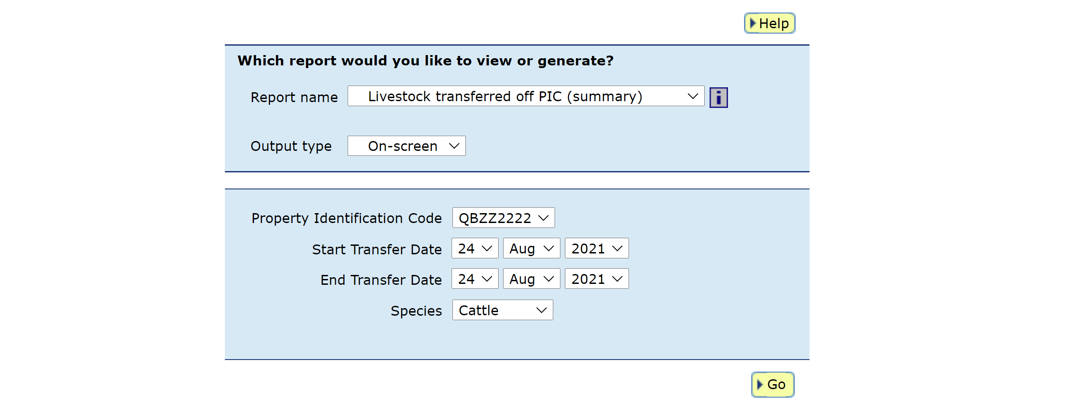This screenshot has height=403, width=1085.
Task: Click the "Output type" label
Action: [x=291, y=146]
